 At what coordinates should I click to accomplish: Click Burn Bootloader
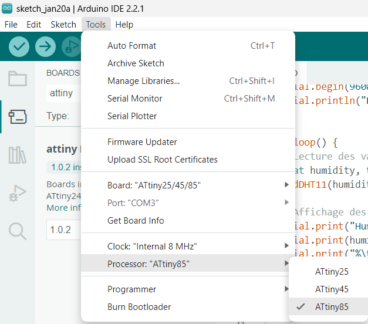coord(139,306)
